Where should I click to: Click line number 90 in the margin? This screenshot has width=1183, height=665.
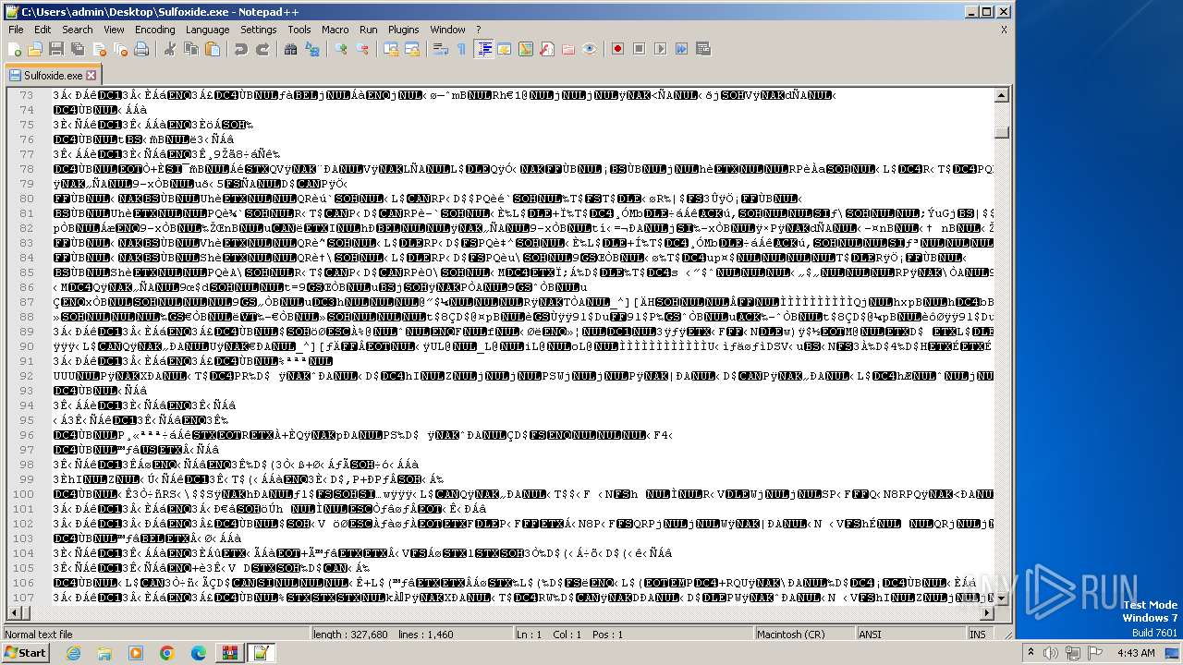pyautogui.click(x=26, y=346)
